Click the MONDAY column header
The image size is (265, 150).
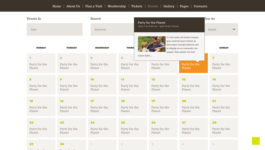click(41, 48)
